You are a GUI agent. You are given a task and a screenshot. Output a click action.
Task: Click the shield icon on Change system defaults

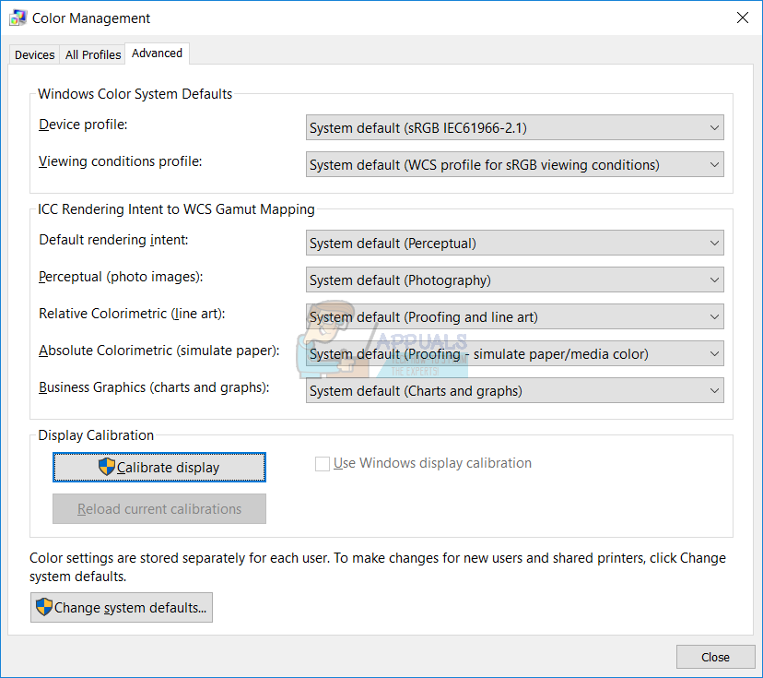click(44, 607)
